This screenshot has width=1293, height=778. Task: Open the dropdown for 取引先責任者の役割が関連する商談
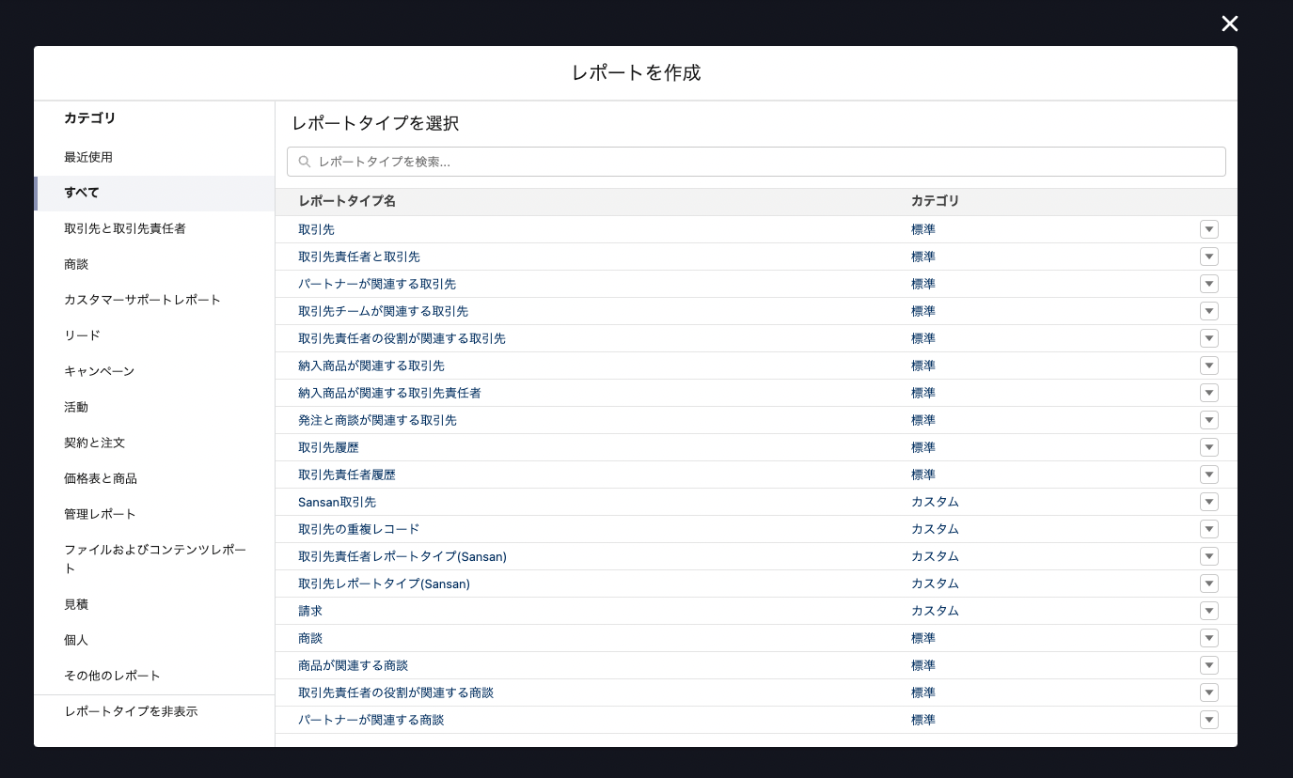pos(1209,692)
